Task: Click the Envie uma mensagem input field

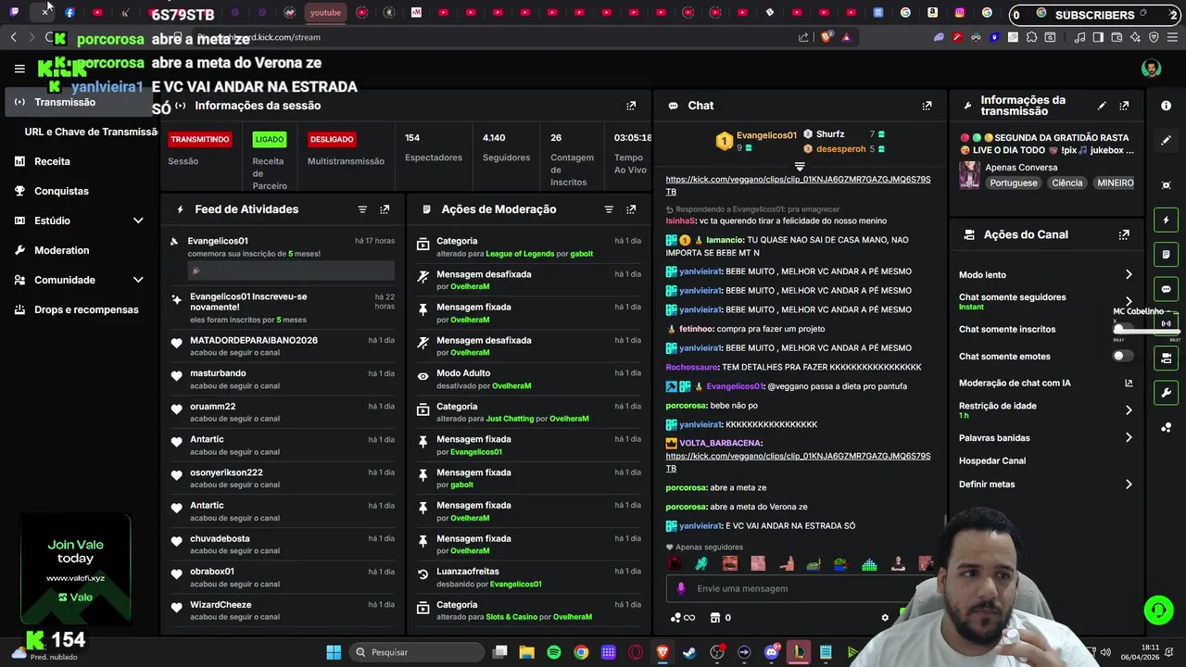Action: coord(797,588)
